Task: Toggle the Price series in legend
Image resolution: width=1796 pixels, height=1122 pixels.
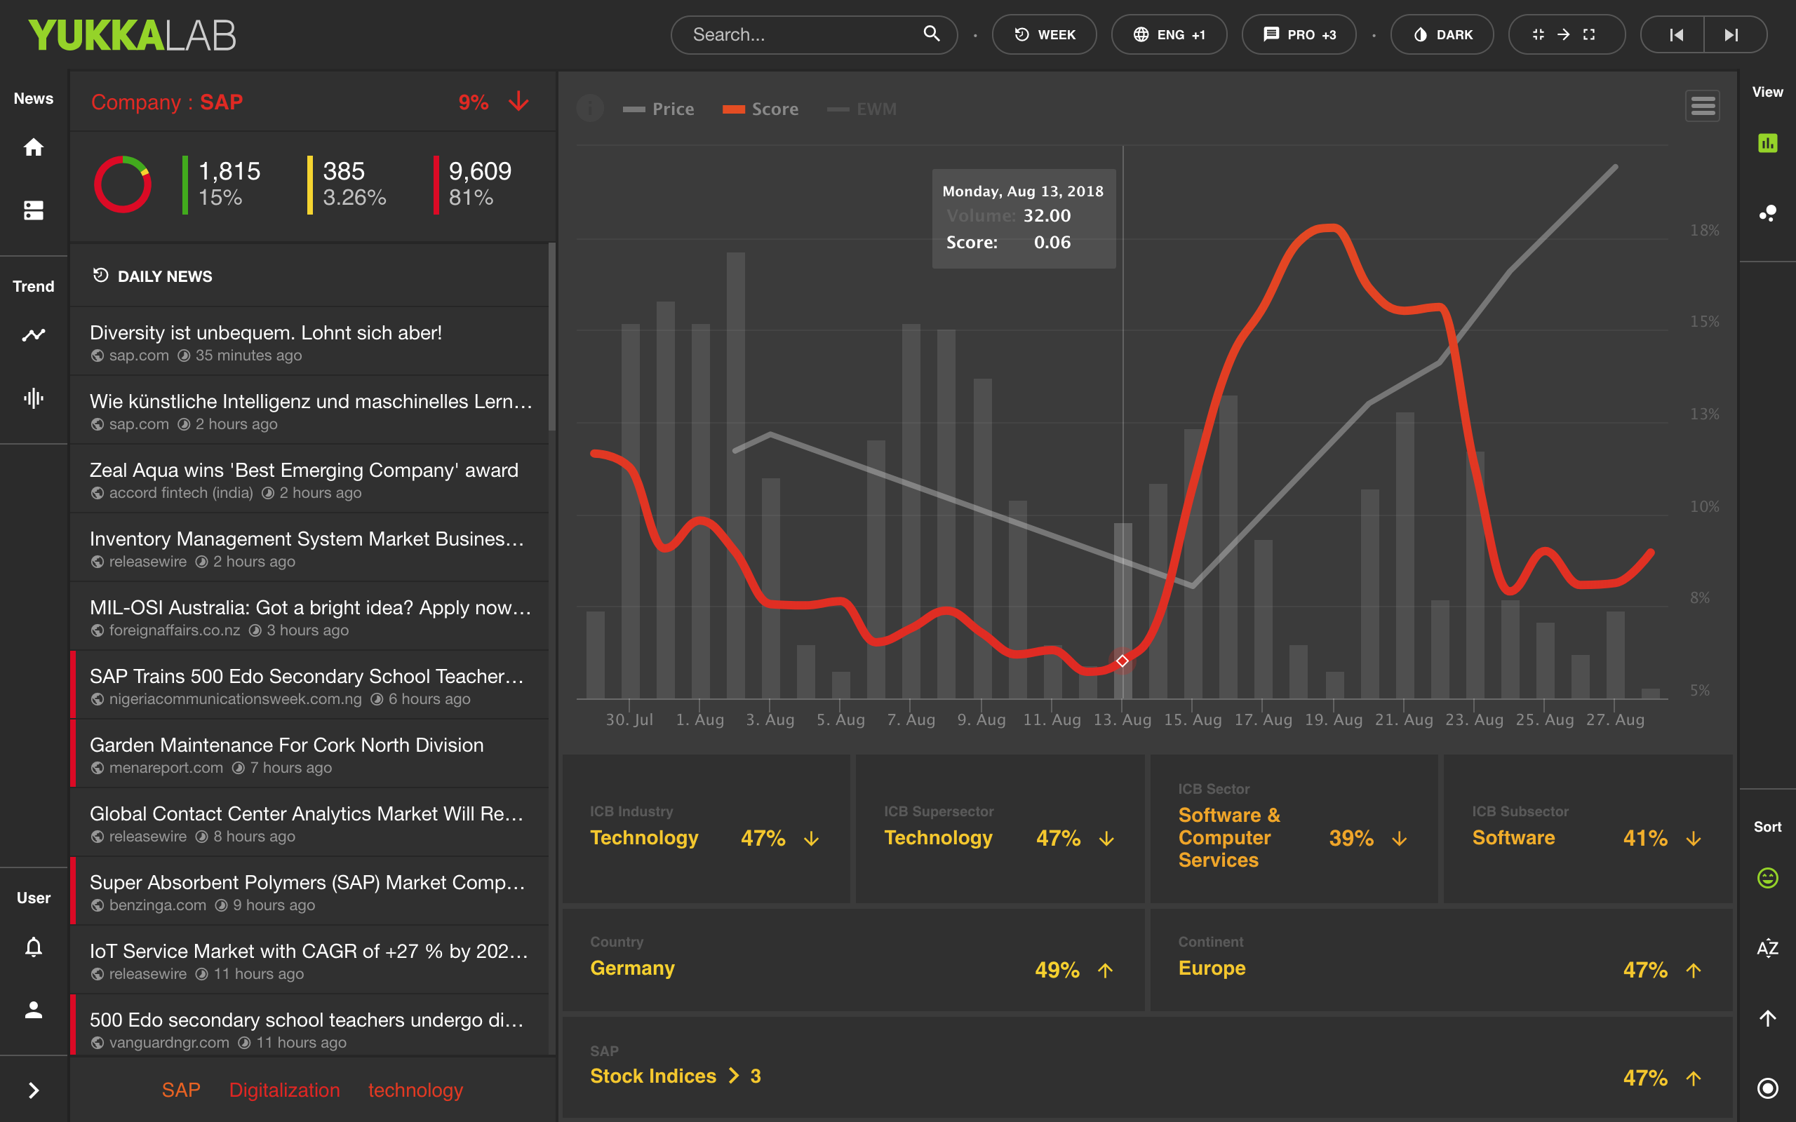Action: coord(658,109)
